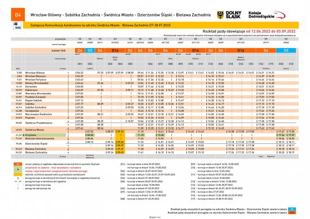This screenshot has width=310, height=219.
Task: Click the Sobótka Zachodnia station name
Action: click(36, 107)
